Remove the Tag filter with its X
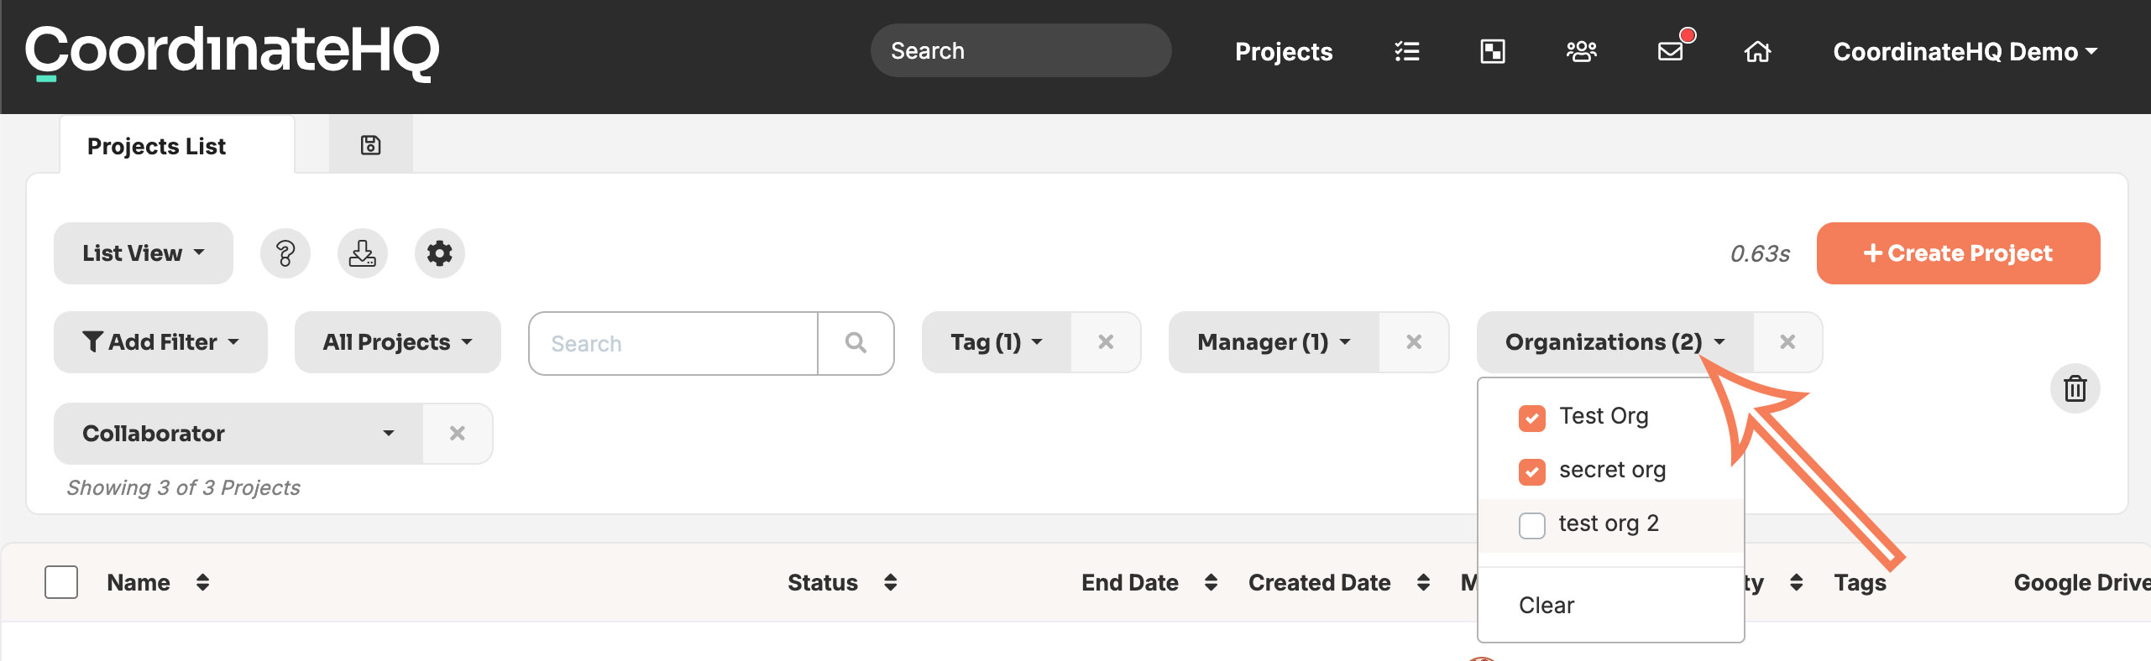The image size is (2151, 661). 1106,342
